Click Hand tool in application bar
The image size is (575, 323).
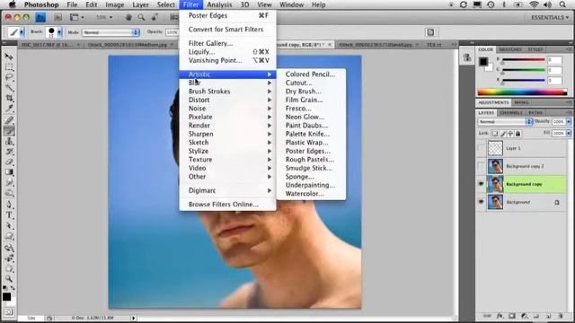128,17
